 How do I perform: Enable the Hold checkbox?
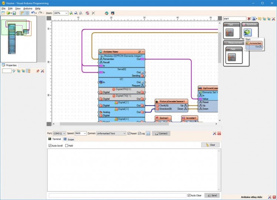pyautogui.click(x=67, y=146)
